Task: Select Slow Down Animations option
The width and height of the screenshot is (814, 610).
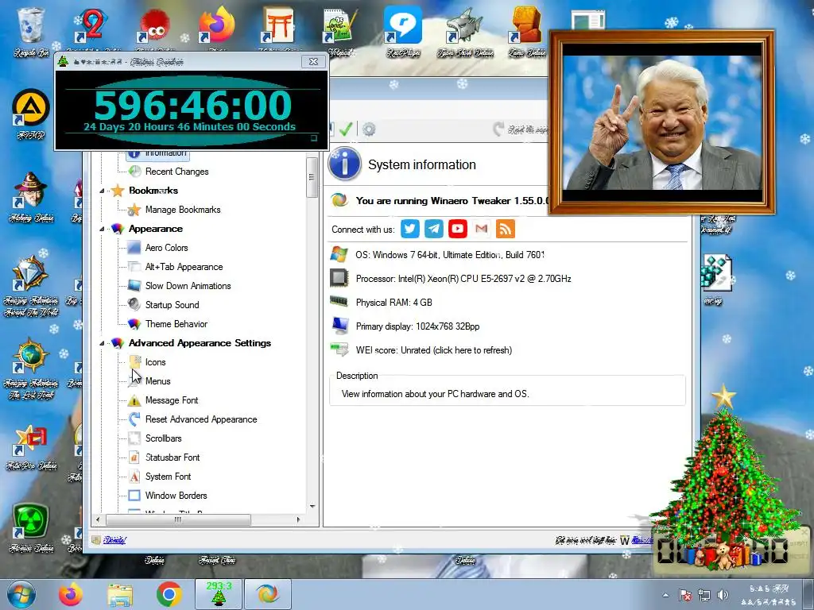Action: coord(188,286)
